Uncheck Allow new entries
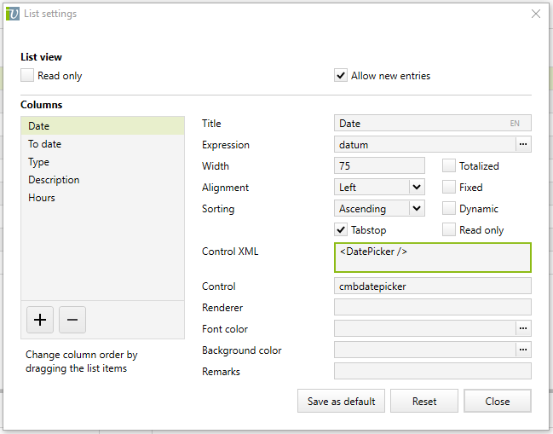553x434 pixels. click(341, 76)
